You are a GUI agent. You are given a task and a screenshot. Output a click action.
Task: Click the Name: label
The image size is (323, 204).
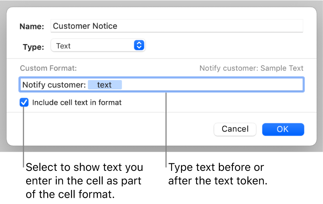(x=32, y=27)
